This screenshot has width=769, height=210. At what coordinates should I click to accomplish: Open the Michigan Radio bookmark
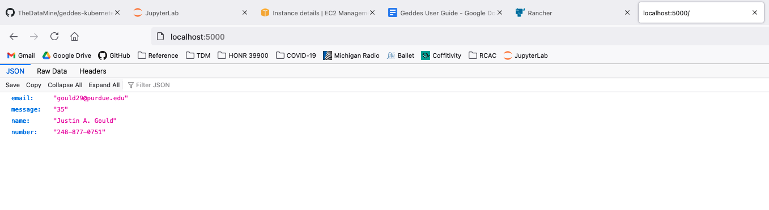coord(351,55)
